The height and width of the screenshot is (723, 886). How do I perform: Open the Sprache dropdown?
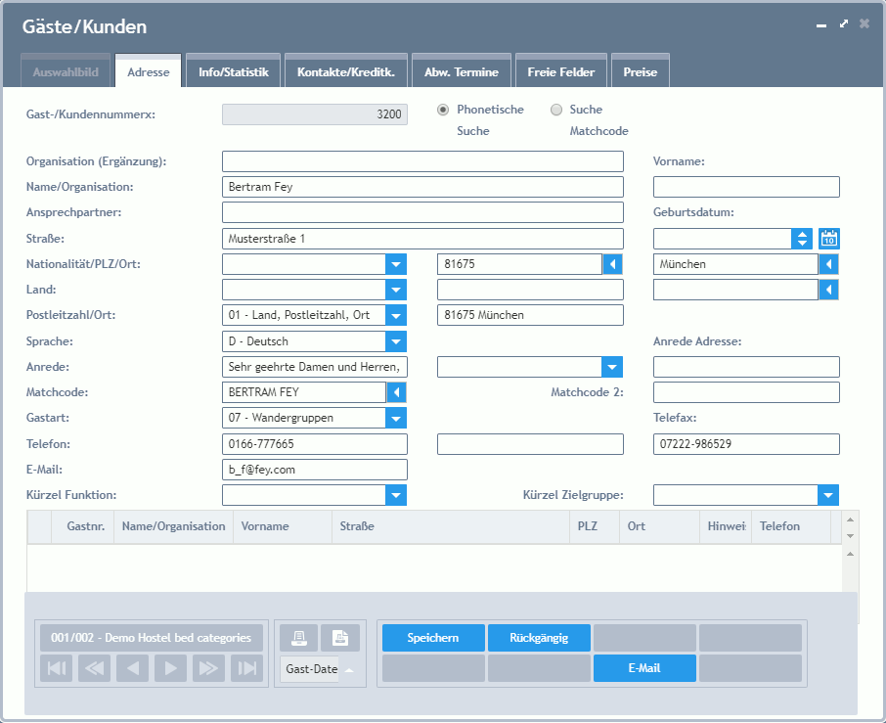[396, 341]
